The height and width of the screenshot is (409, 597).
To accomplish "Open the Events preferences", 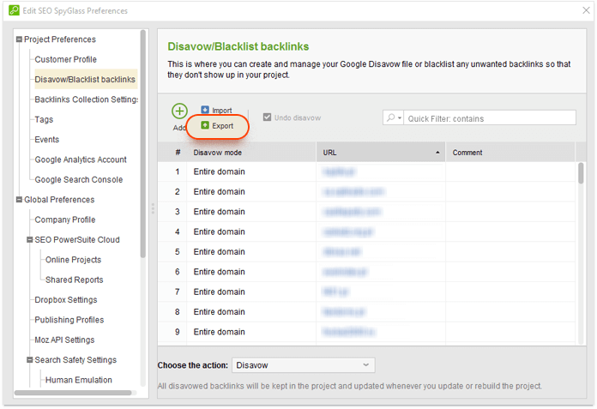I will click(47, 140).
